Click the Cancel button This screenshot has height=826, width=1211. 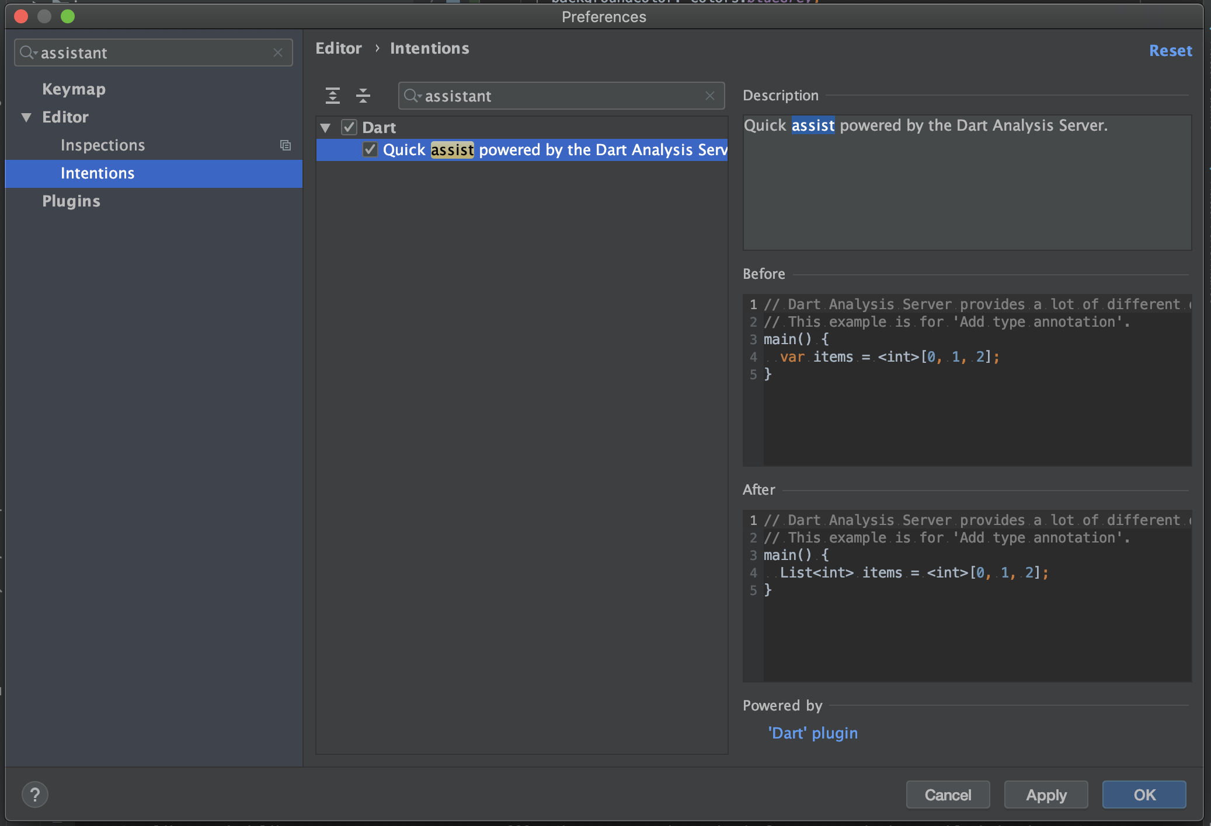[x=948, y=794]
